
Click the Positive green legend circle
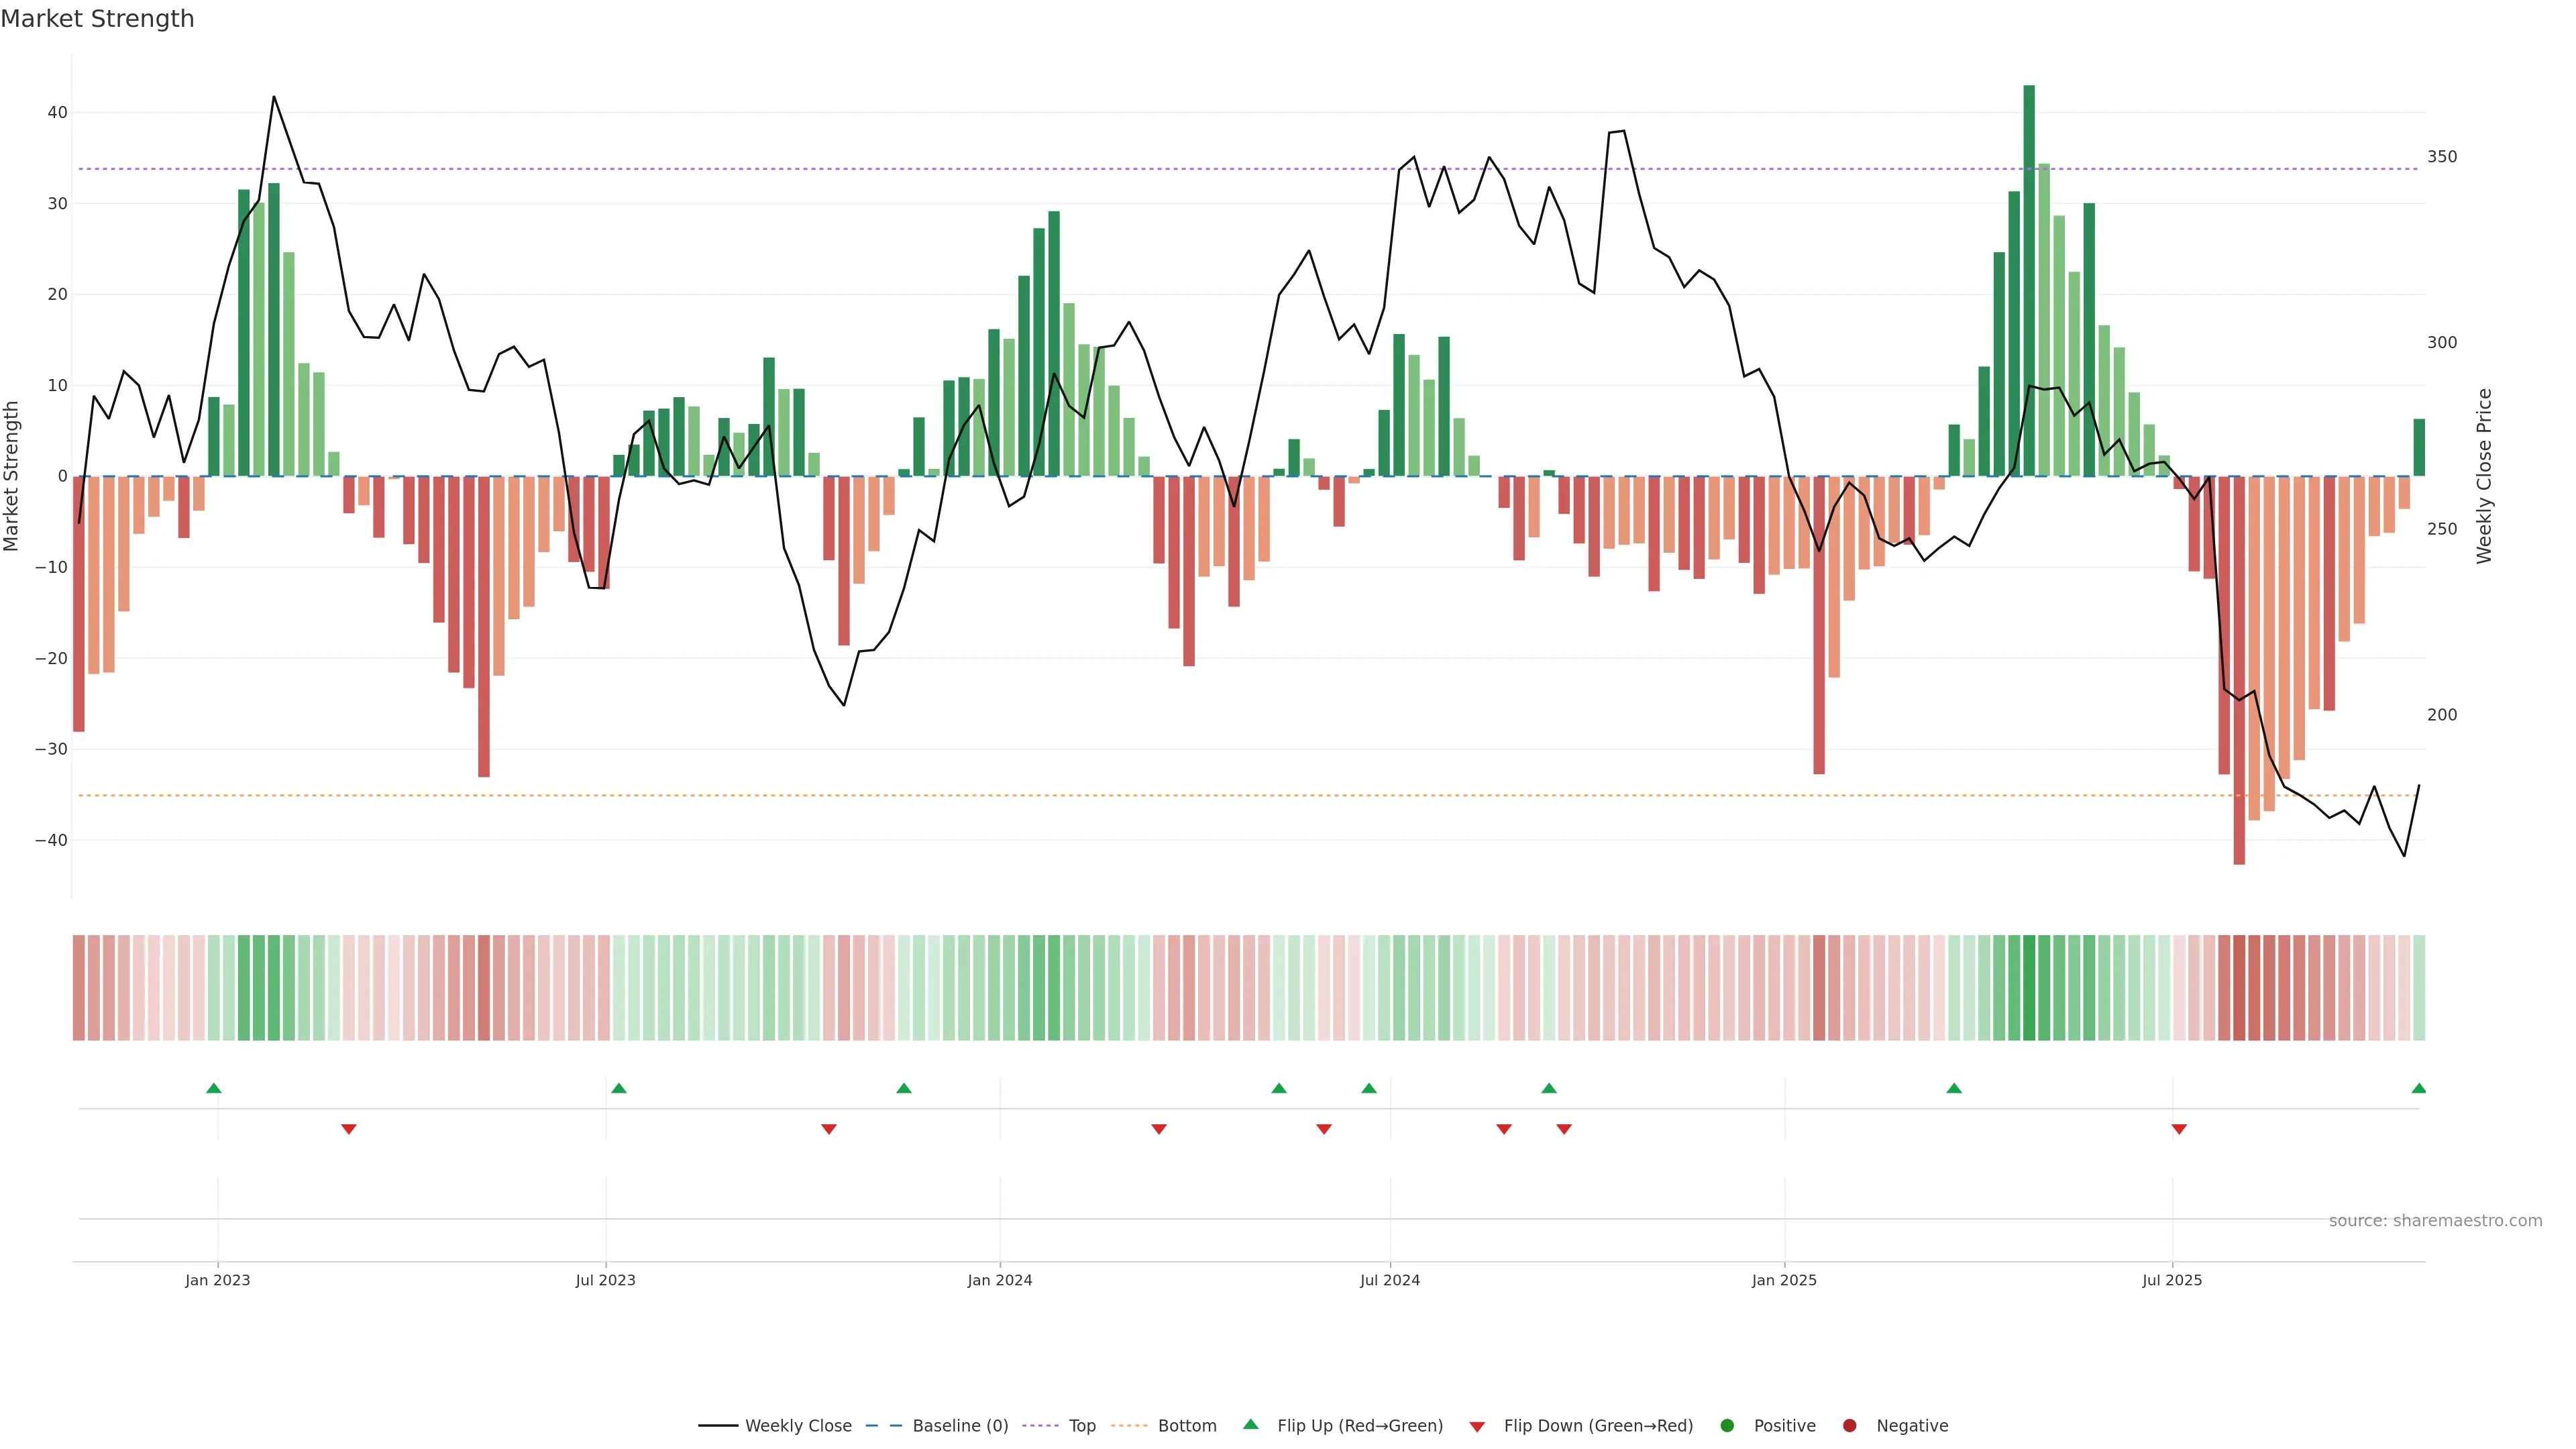point(1727,1426)
